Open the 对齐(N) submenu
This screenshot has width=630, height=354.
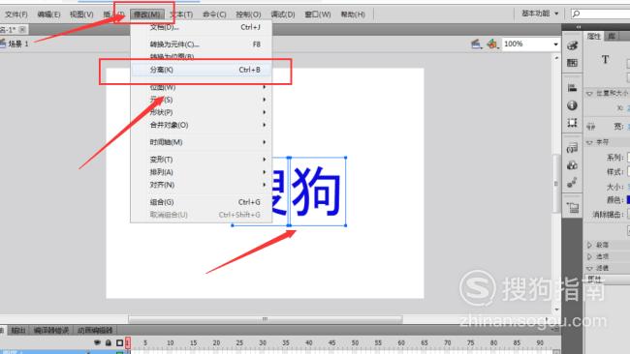point(202,185)
